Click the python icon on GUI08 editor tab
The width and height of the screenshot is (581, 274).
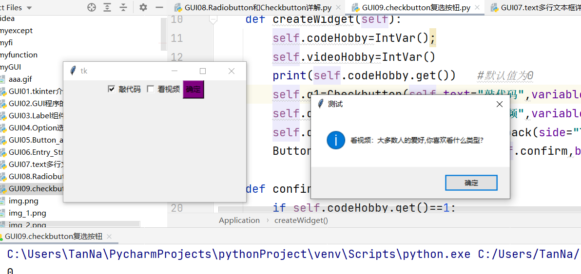point(178,7)
